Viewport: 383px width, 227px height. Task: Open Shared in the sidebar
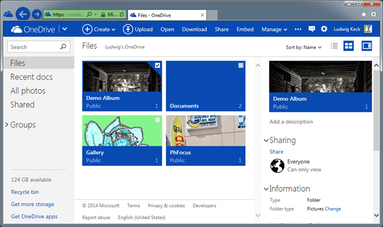tap(22, 105)
